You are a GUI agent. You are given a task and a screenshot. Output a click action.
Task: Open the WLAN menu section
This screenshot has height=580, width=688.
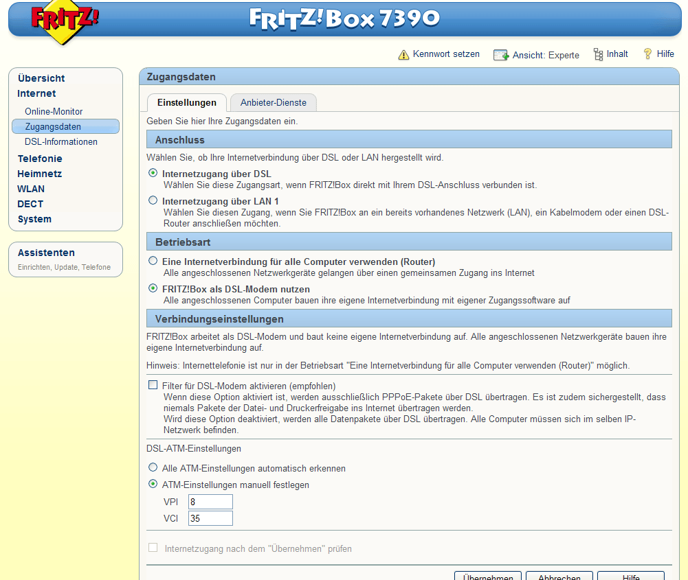[31, 189]
